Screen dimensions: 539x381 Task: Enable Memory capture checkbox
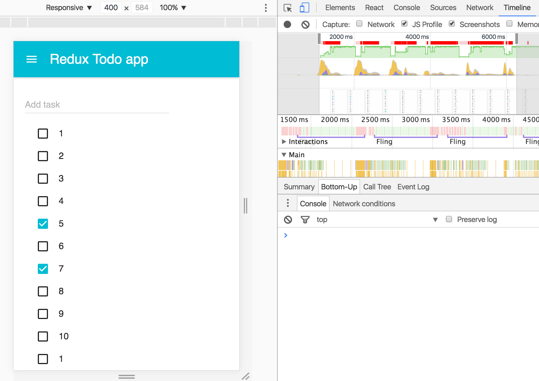(509, 24)
